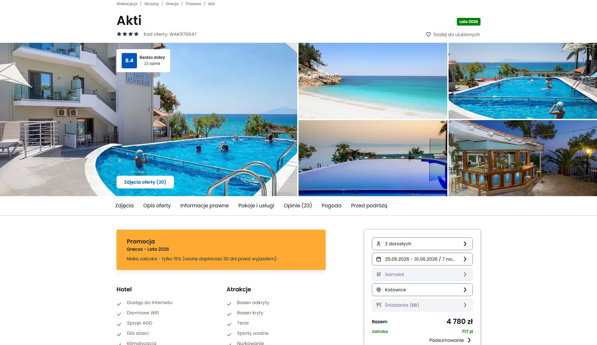Switch to the Opis oferty tab
597x345 pixels.
click(x=157, y=206)
